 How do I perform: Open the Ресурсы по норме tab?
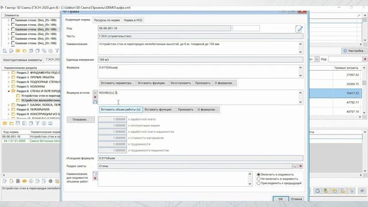(107, 20)
